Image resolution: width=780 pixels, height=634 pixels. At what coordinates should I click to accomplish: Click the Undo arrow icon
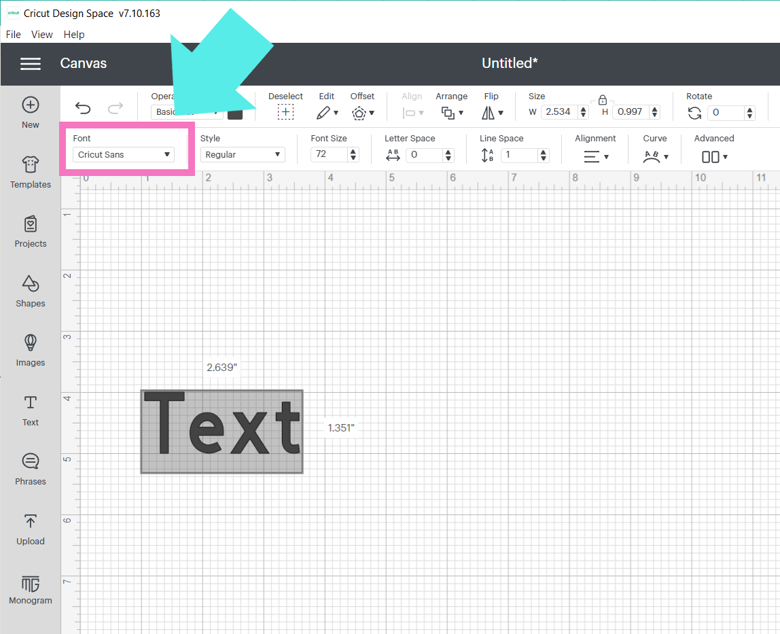[x=83, y=109]
